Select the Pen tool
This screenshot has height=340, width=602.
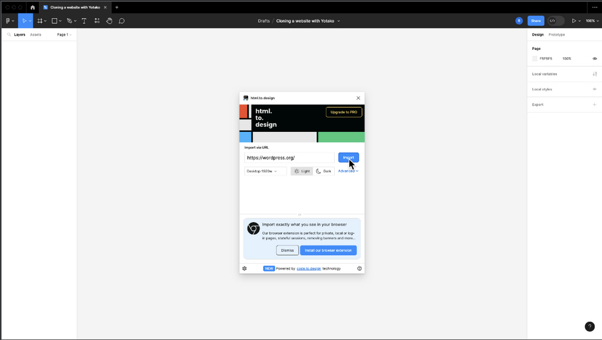click(x=69, y=20)
